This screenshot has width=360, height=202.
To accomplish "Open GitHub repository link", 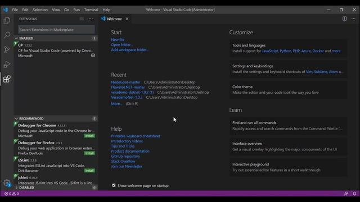I will [125, 156].
